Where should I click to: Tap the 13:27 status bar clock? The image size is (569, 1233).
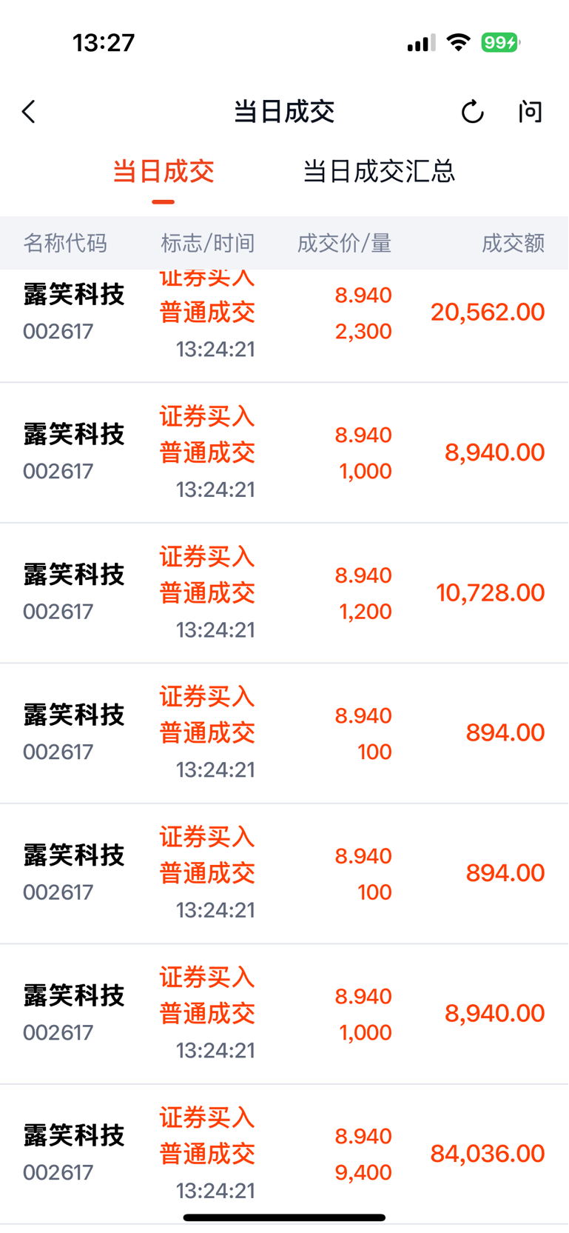104,43
